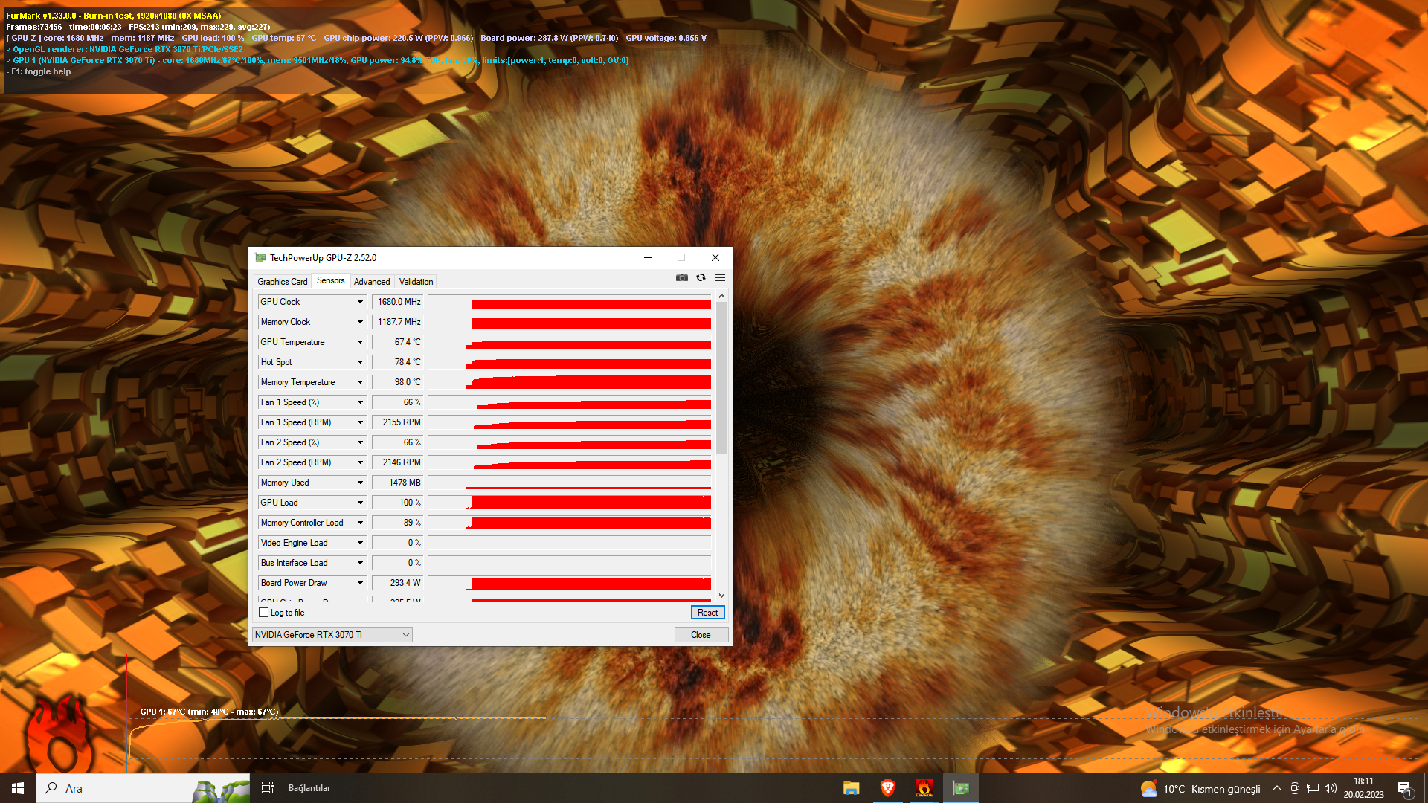The width and height of the screenshot is (1428, 803).
Task: Click the GPU-Z title bar app icon
Action: point(260,257)
